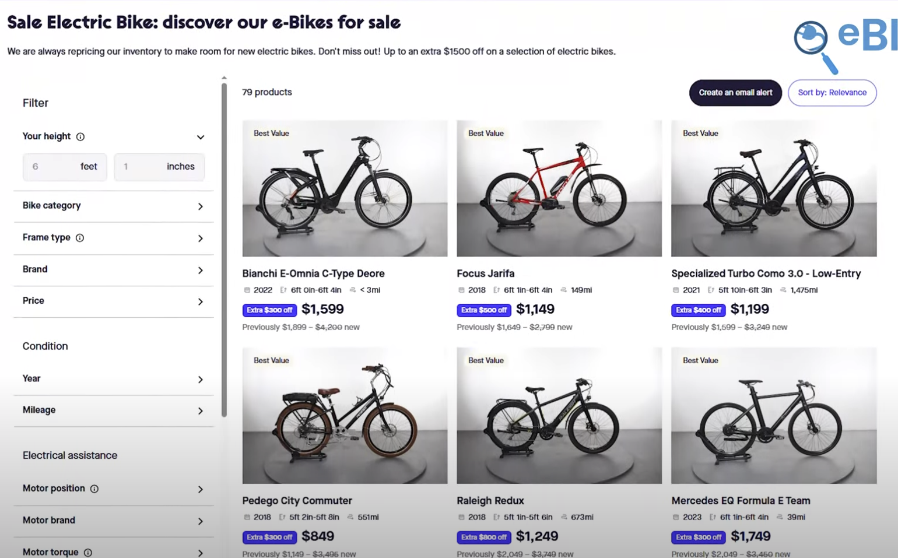
Task: Expand the Brand filter
Action: click(200, 270)
